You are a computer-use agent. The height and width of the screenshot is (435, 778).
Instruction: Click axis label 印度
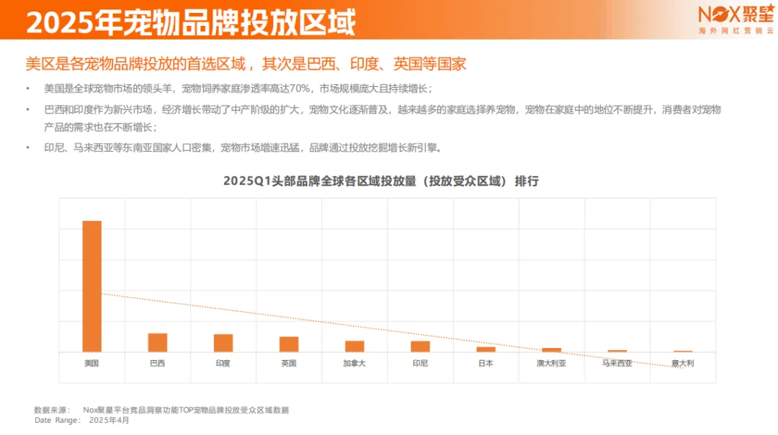tap(223, 364)
